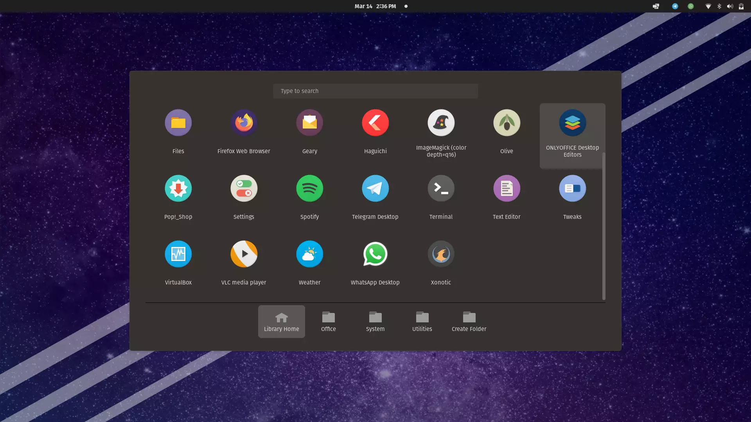This screenshot has width=751, height=422.
Task: Click the Create Folder button
Action: coord(469,322)
